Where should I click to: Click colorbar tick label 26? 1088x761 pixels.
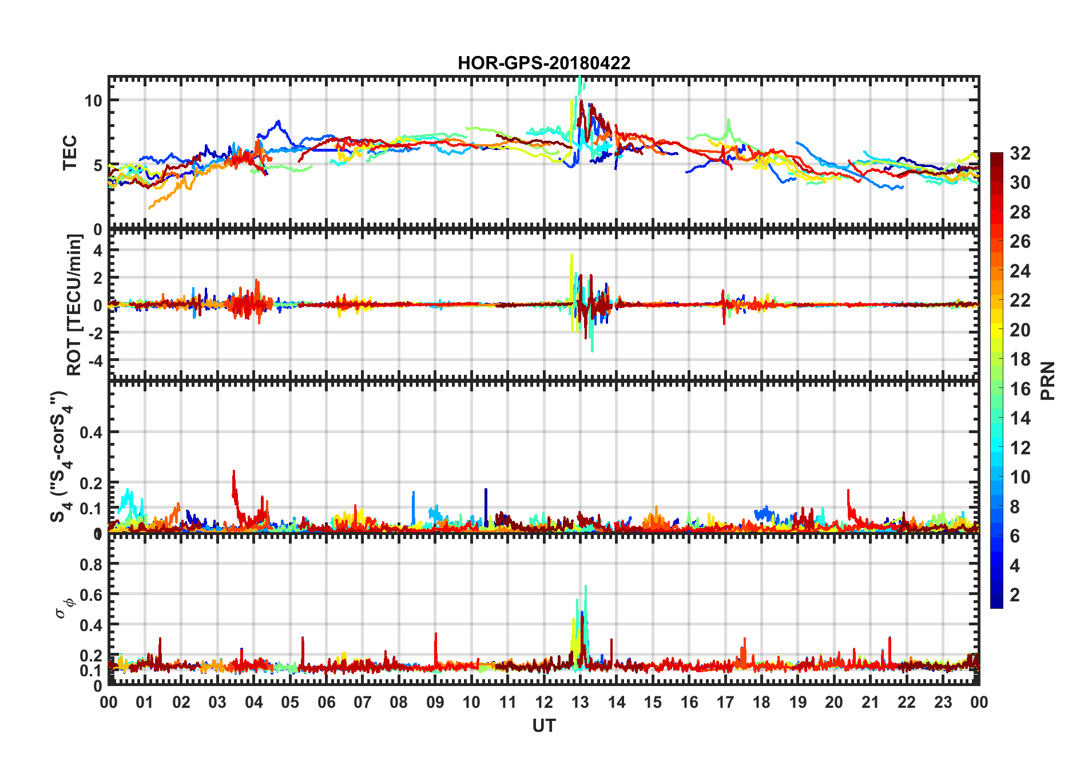1020,241
